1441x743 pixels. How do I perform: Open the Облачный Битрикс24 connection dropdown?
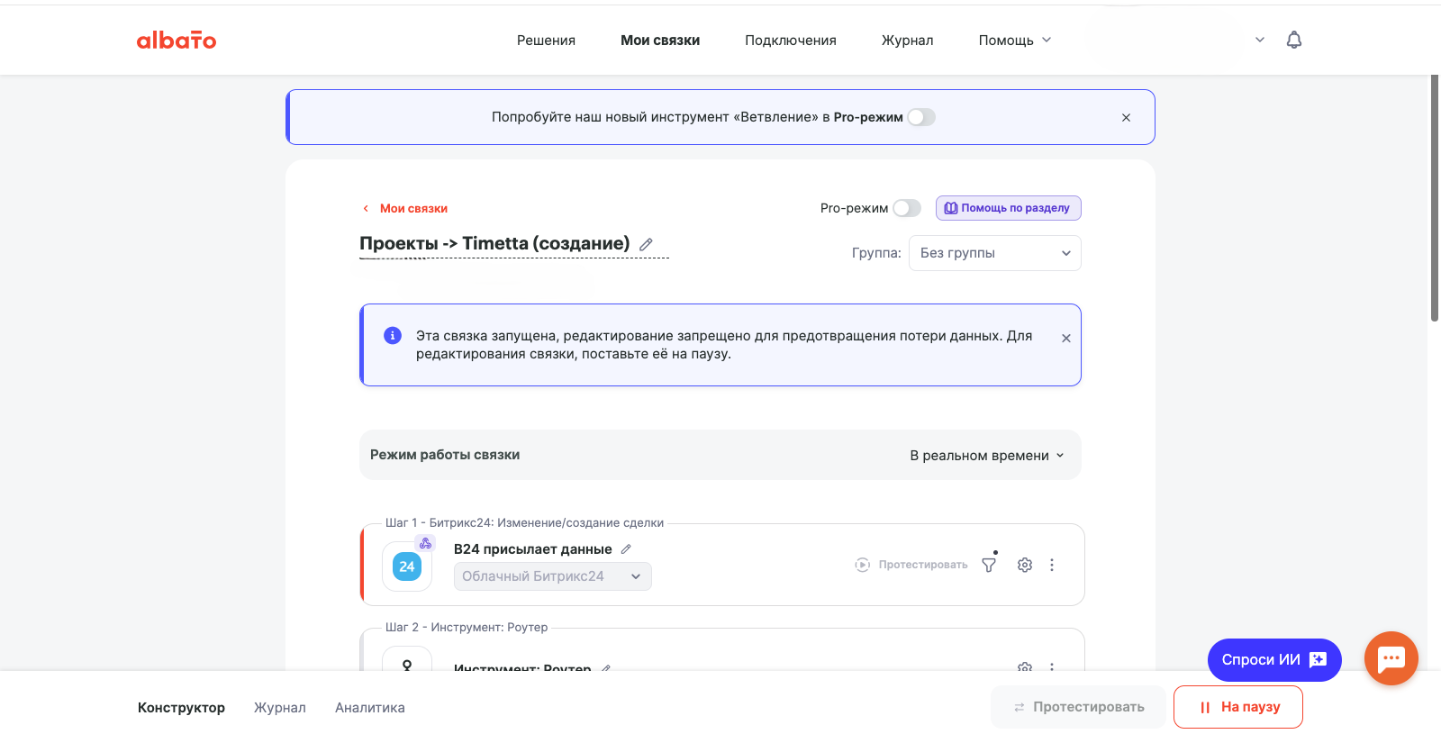pyautogui.click(x=553, y=576)
